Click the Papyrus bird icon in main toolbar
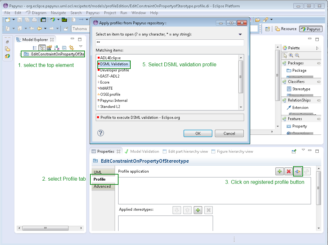 (52, 20)
